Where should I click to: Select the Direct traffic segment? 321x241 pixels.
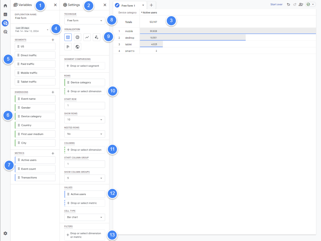click(35, 55)
